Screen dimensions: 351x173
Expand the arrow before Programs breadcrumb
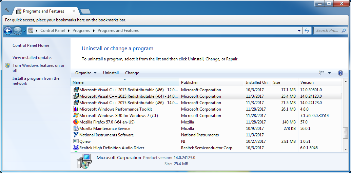[x=69, y=31]
